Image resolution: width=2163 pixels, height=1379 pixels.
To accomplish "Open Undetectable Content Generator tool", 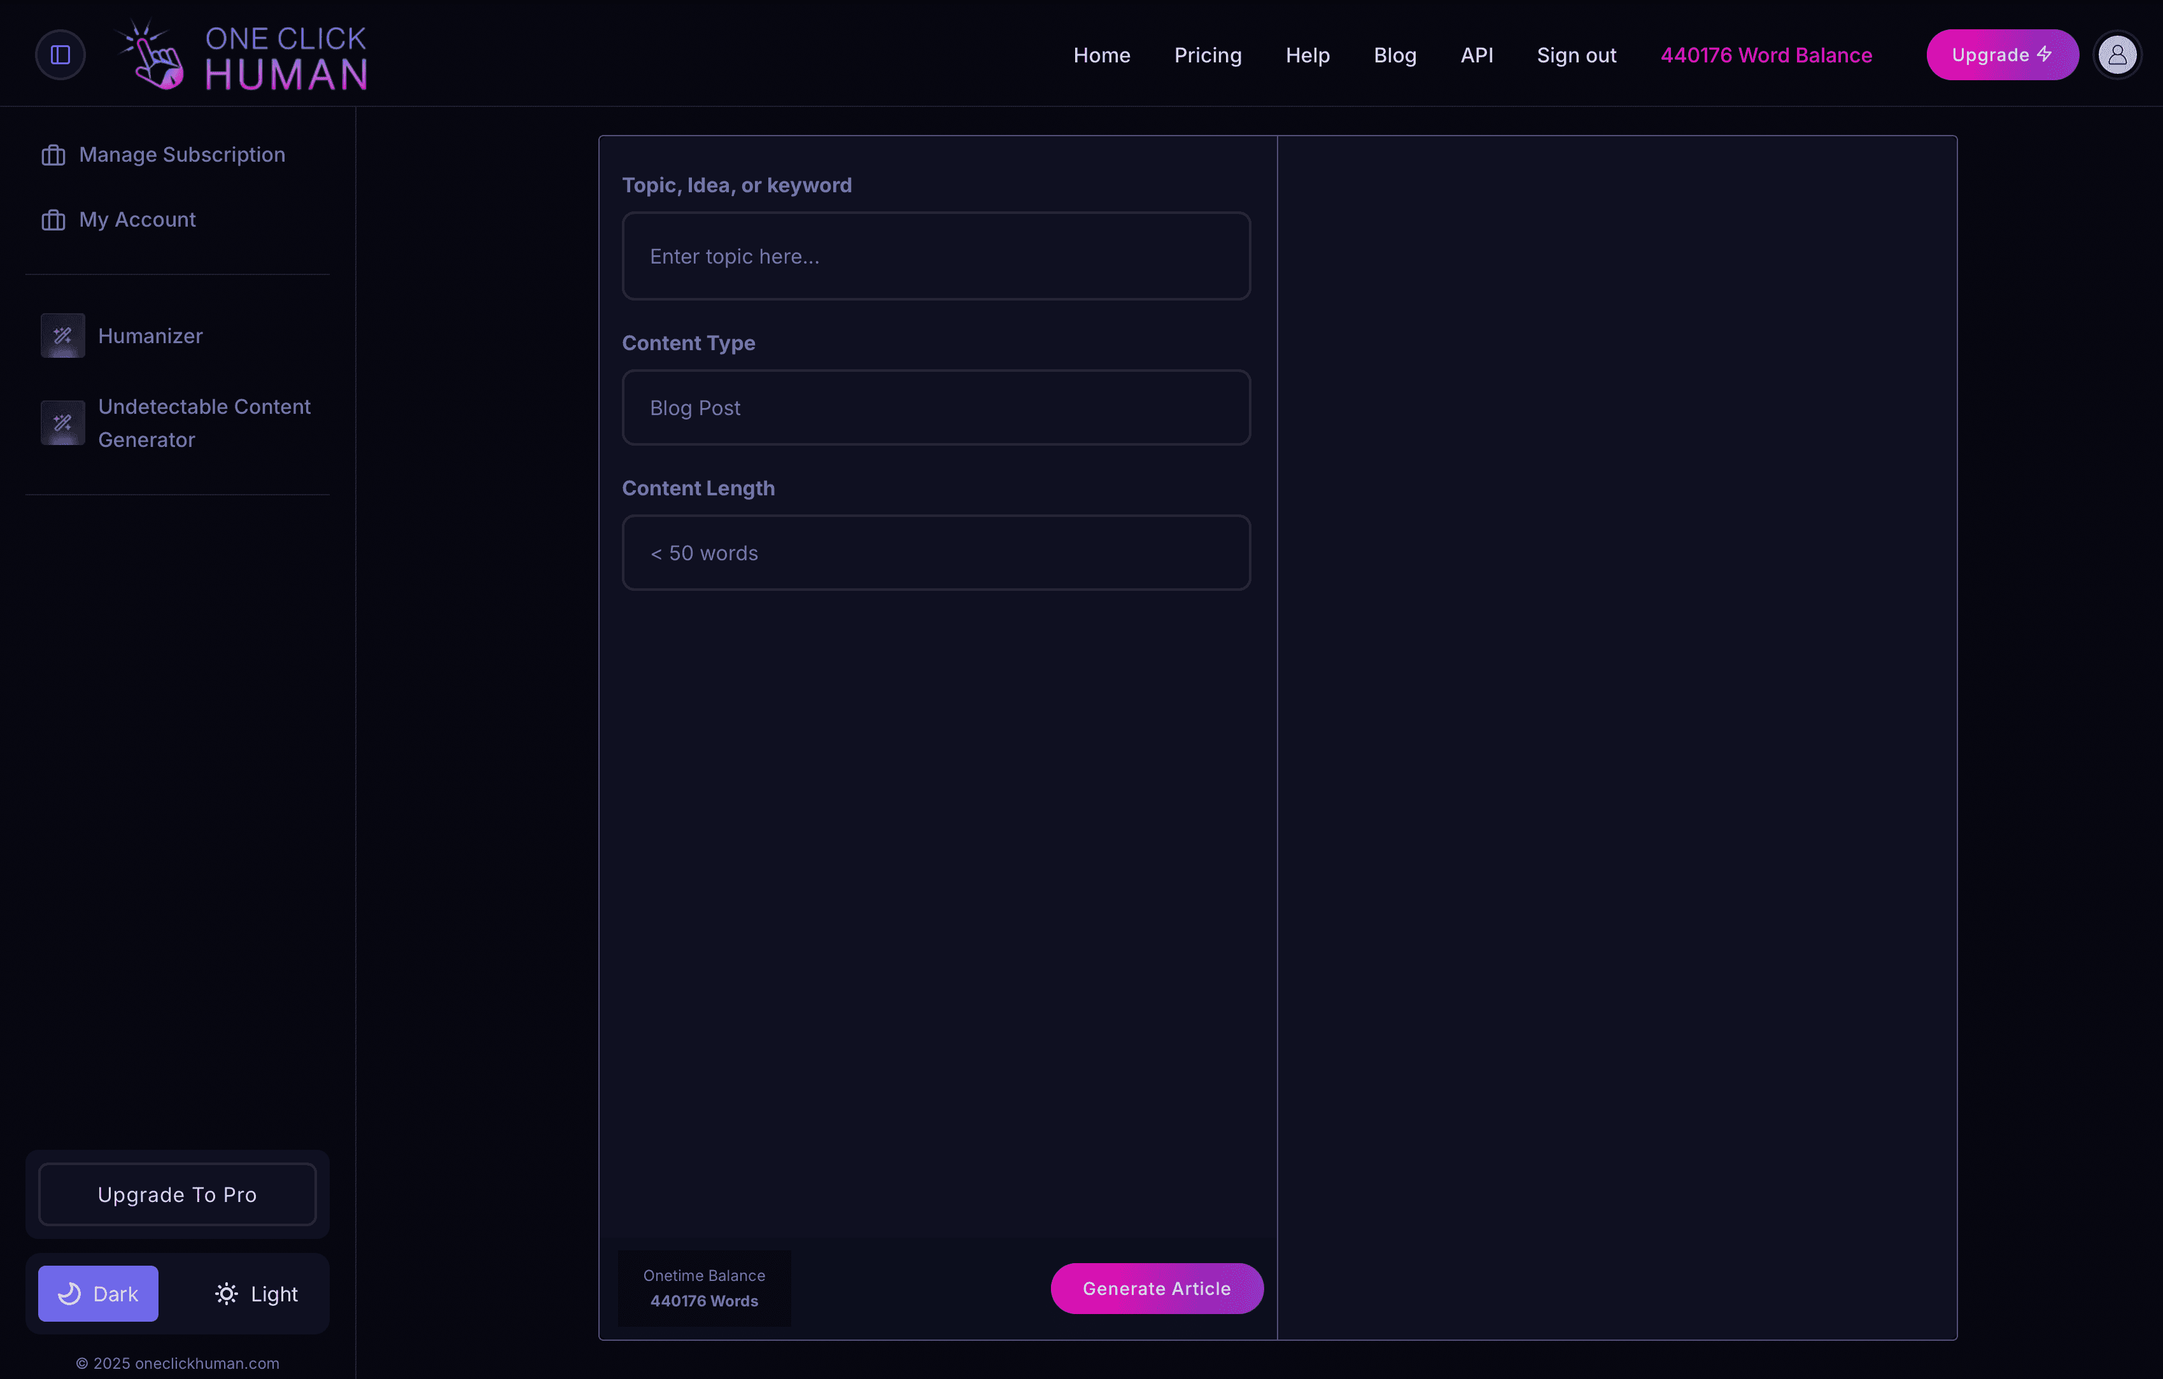I will (177, 423).
